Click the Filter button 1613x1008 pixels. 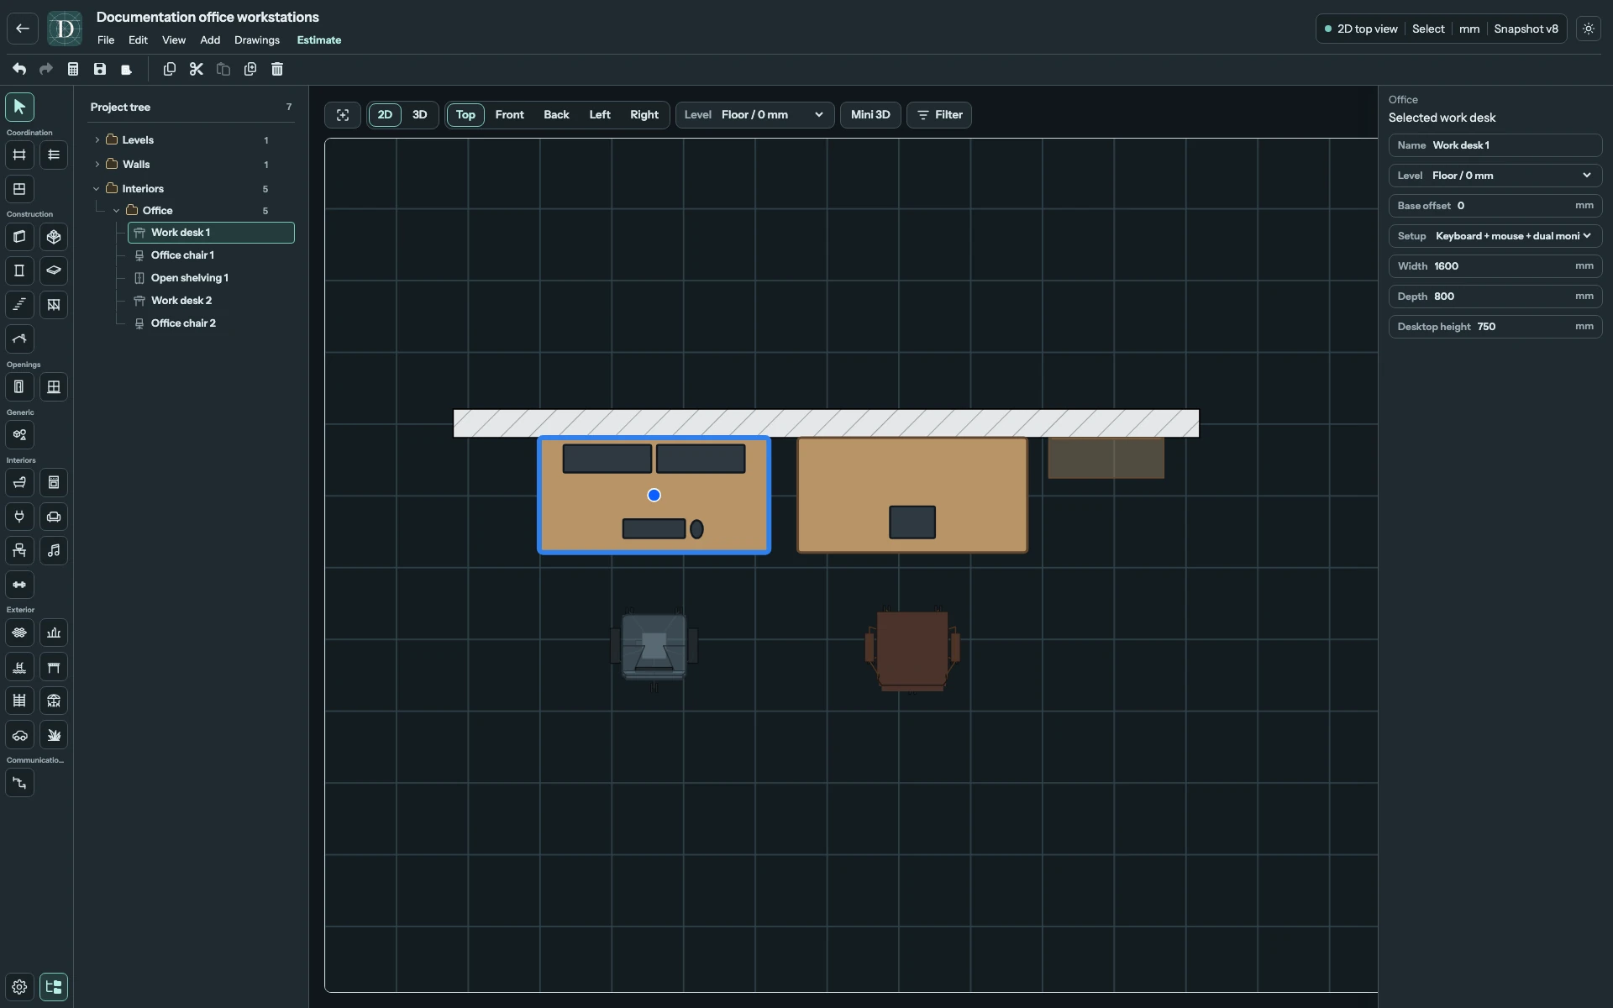pos(939,115)
